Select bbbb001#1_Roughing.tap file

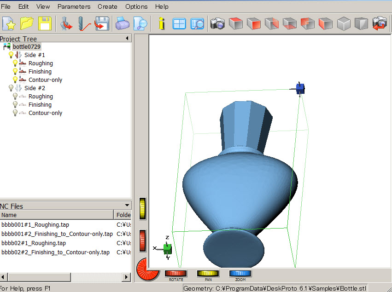pos(35,224)
